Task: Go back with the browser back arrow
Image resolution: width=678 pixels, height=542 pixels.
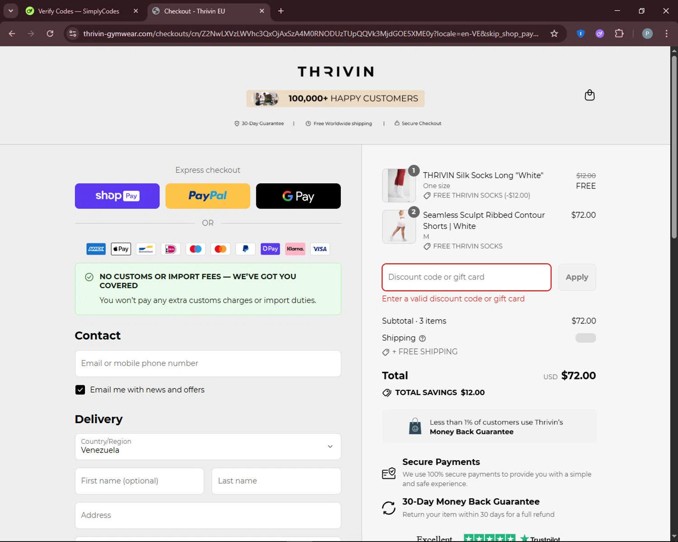Action: pos(12,33)
